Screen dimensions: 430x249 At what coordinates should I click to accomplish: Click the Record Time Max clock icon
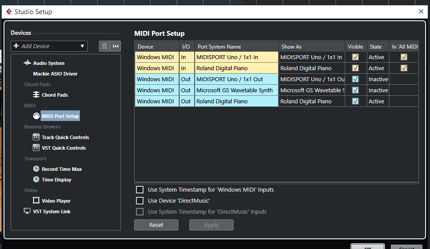coord(36,169)
